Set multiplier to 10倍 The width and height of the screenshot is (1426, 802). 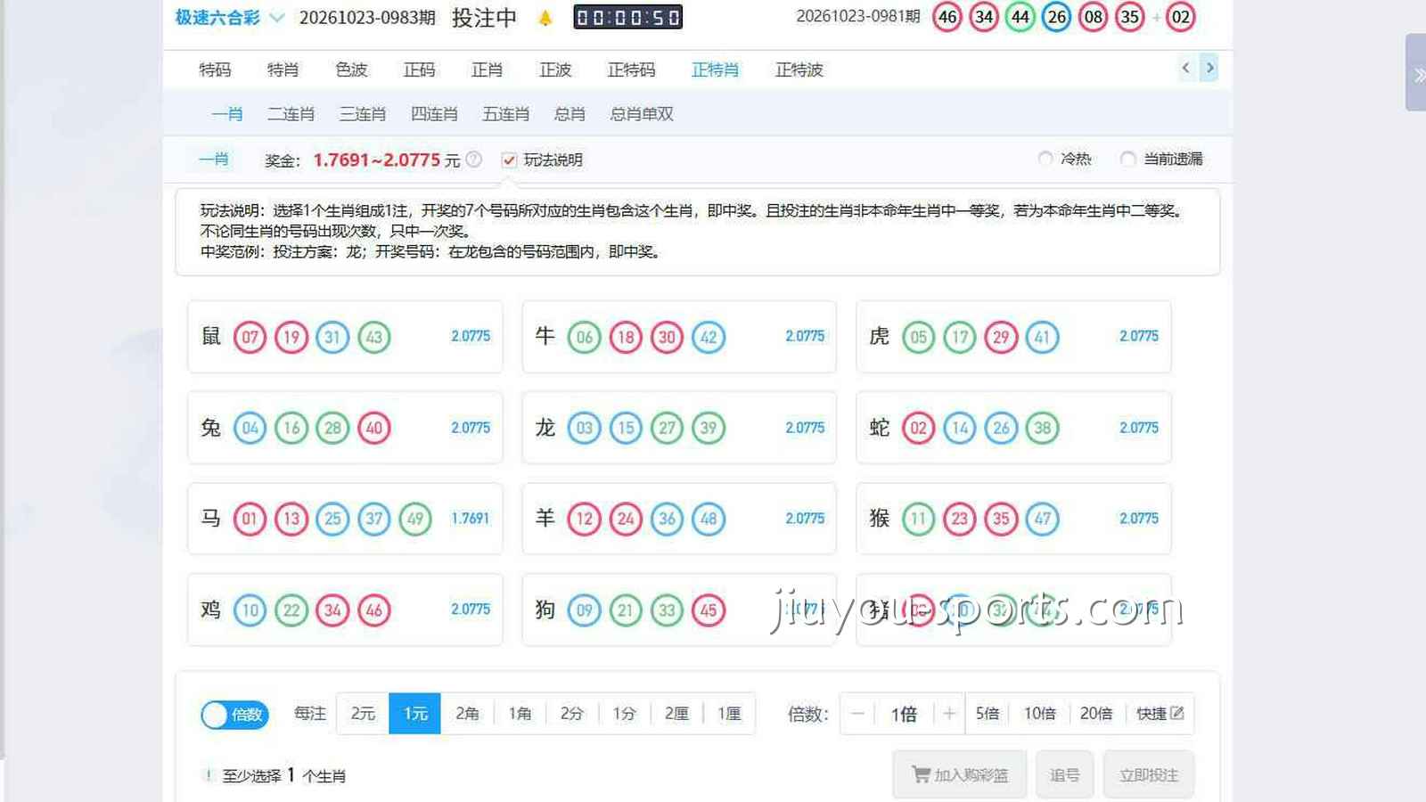point(1040,714)
